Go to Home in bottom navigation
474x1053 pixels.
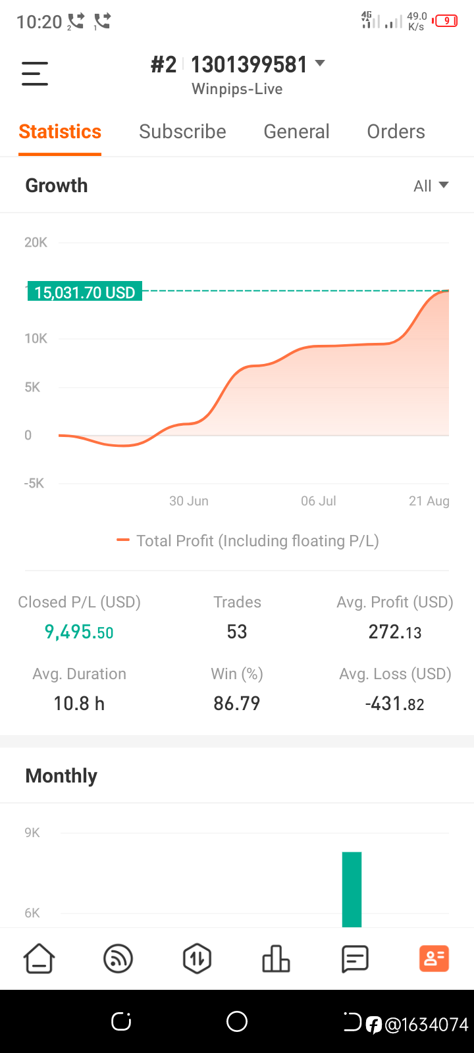point(39,958)
